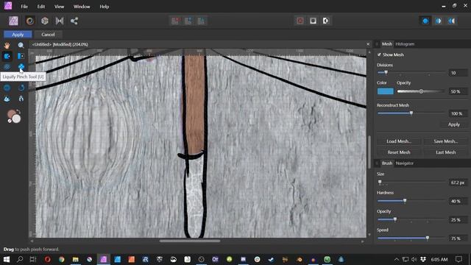Screen dimensions: 471x265
Task: Open the blue mesh Color swatch
Action: (x=386, y=91)
